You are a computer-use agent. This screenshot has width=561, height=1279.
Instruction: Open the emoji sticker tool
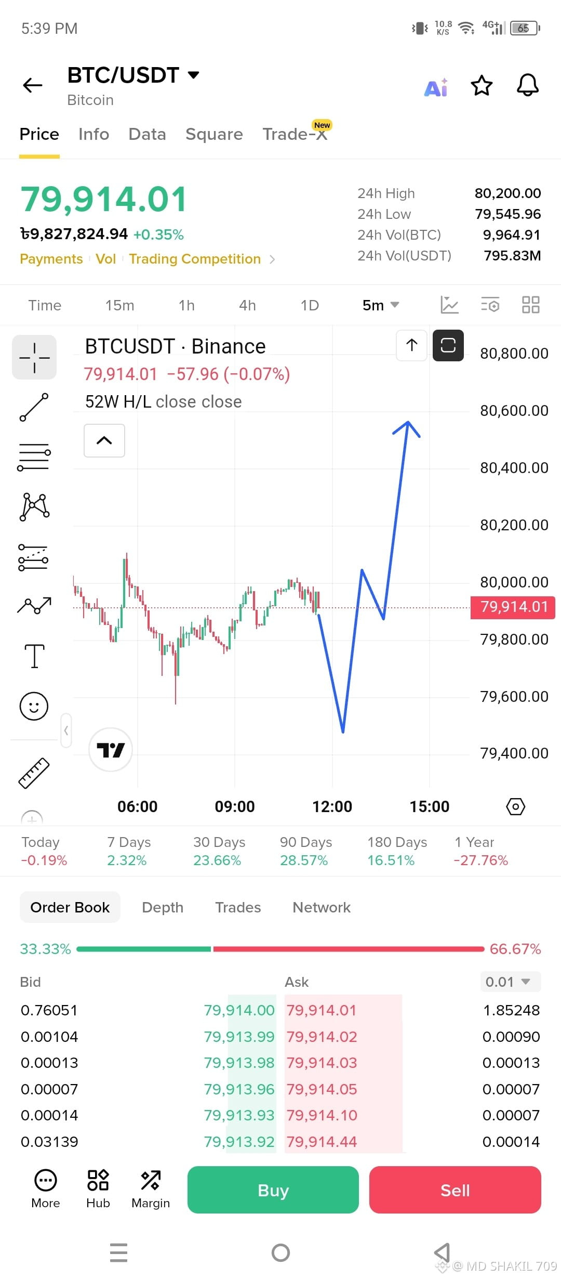34,706
